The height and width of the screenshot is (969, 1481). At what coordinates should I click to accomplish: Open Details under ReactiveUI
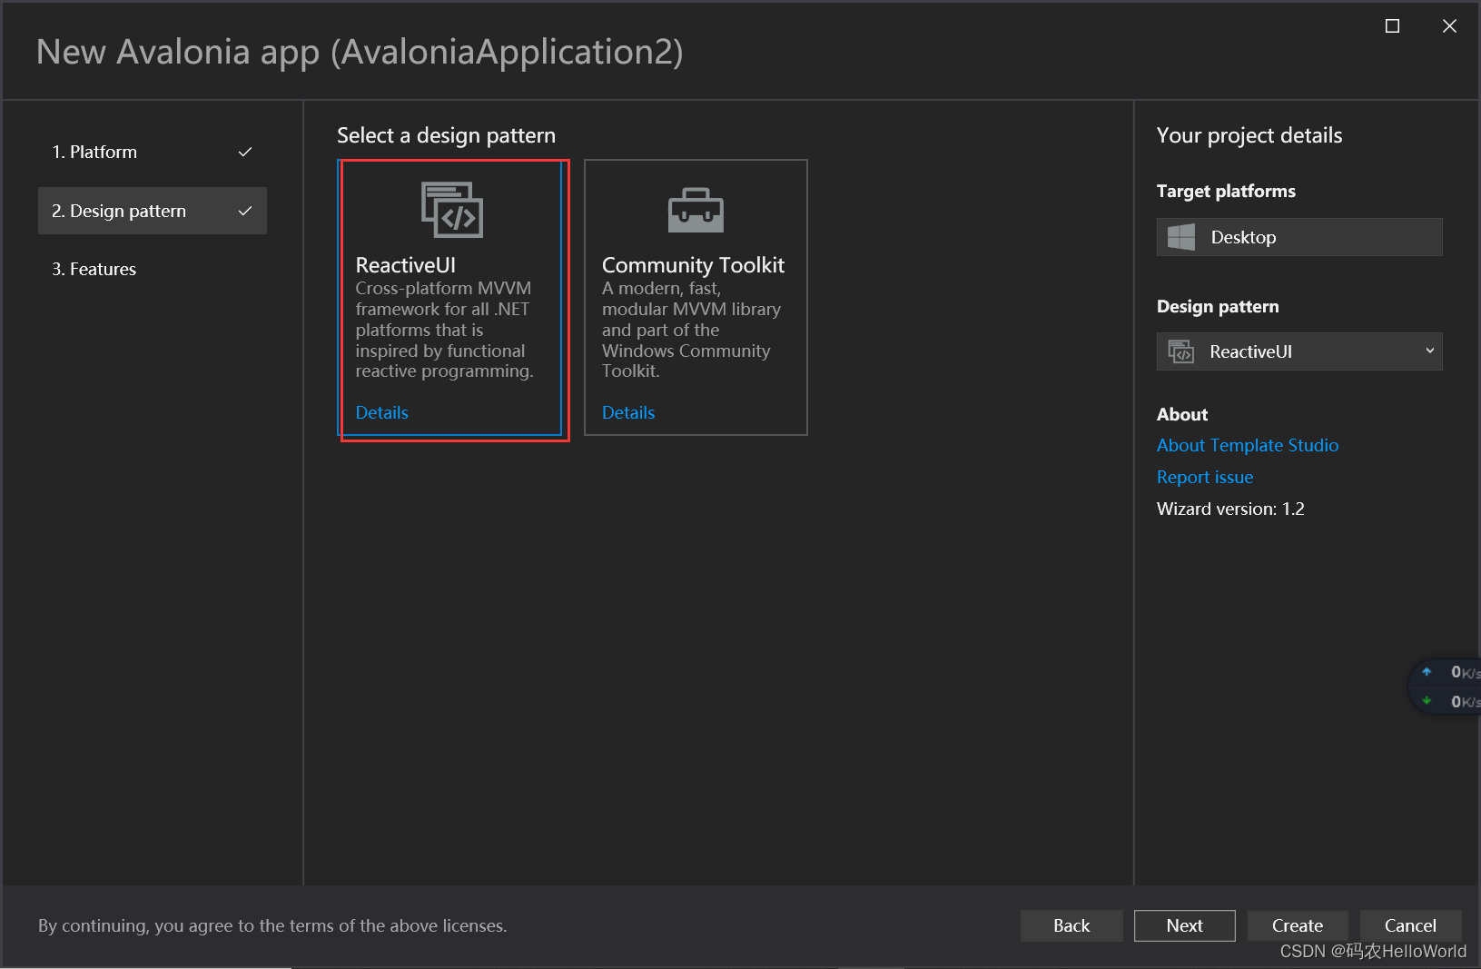pyautogui.click(x=381, y=412)
